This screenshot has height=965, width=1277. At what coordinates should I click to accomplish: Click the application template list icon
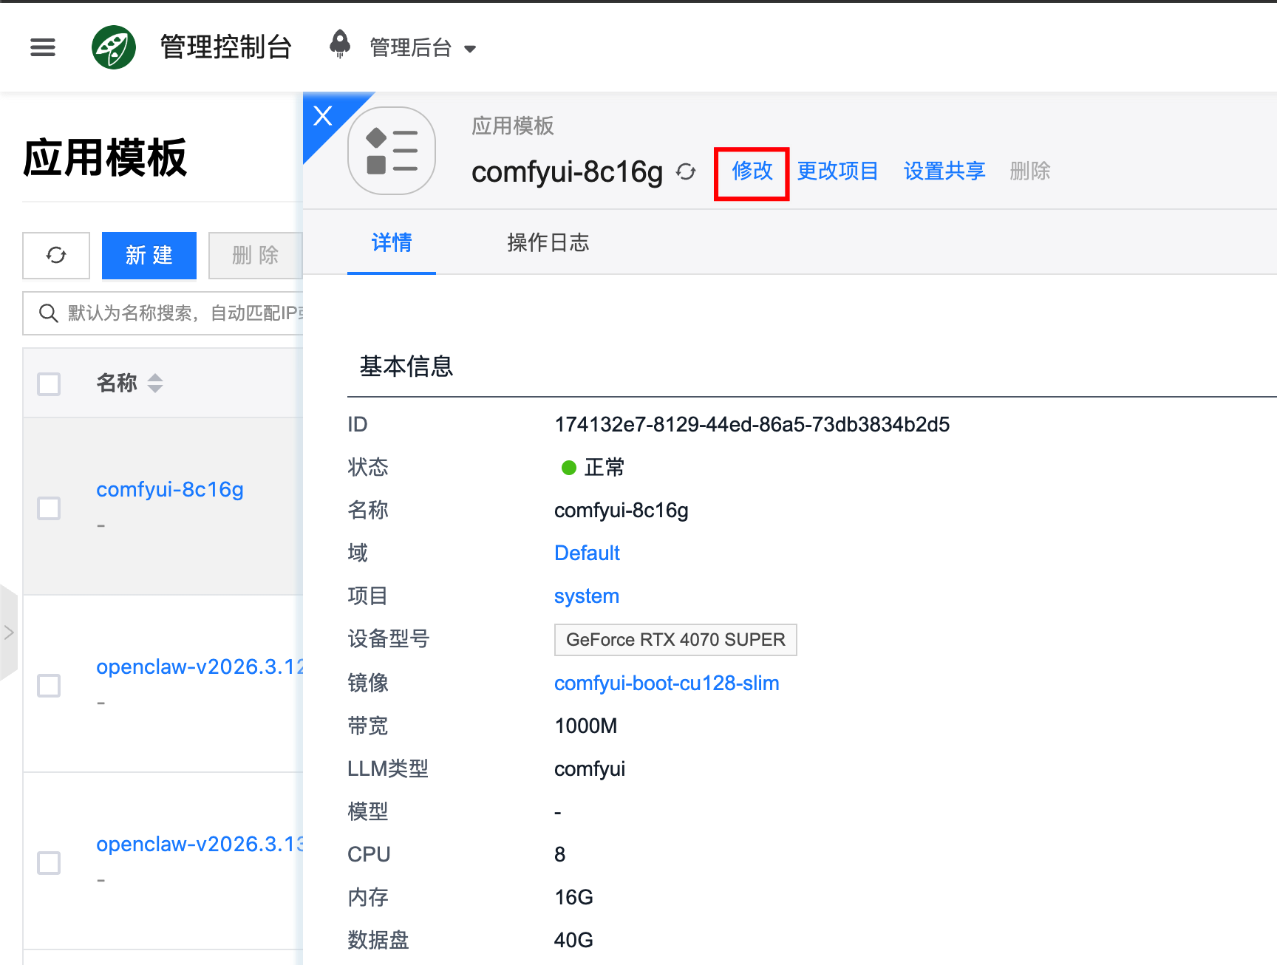coord(391,151)
